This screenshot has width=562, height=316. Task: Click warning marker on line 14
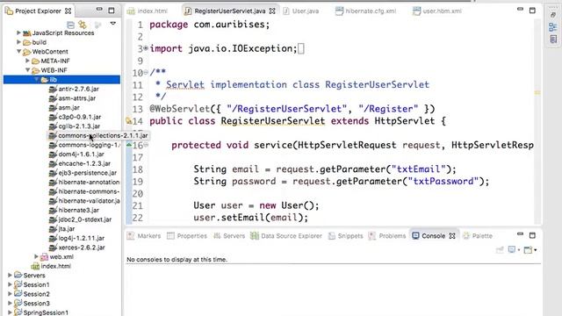129,121
